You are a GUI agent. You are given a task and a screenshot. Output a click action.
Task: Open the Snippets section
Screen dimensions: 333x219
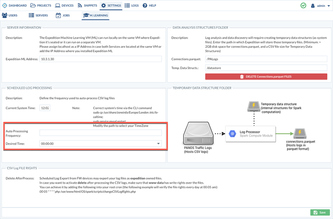(87, 6)
